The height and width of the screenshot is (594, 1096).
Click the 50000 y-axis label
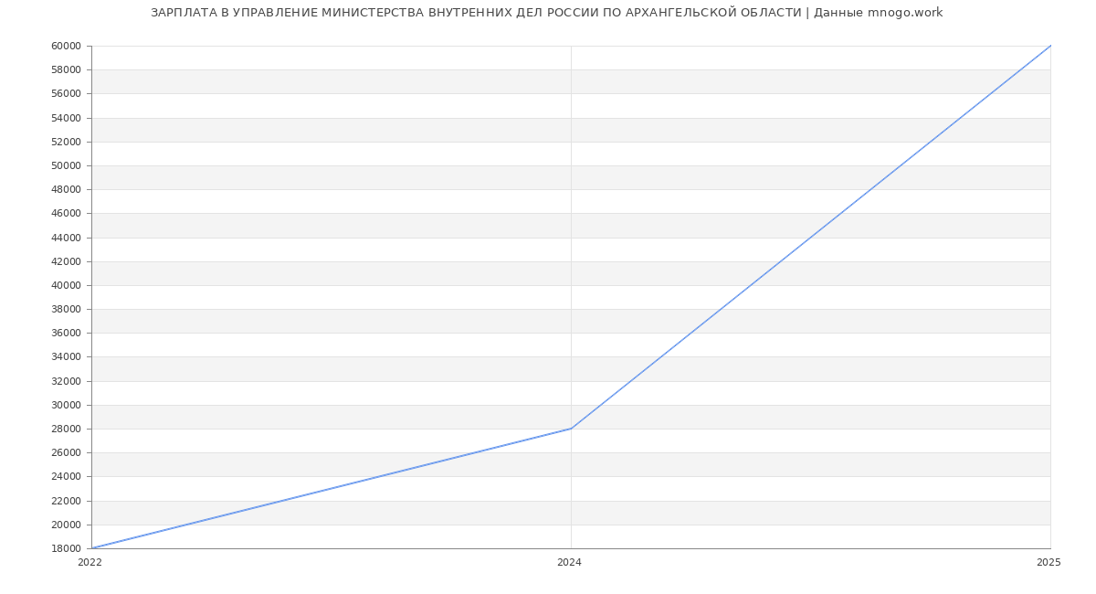pos(66,166)
